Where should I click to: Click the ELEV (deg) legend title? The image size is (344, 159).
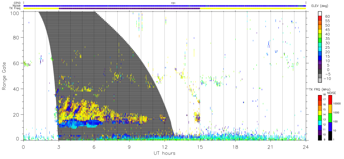pyautogui.click(x=320, y=6)
